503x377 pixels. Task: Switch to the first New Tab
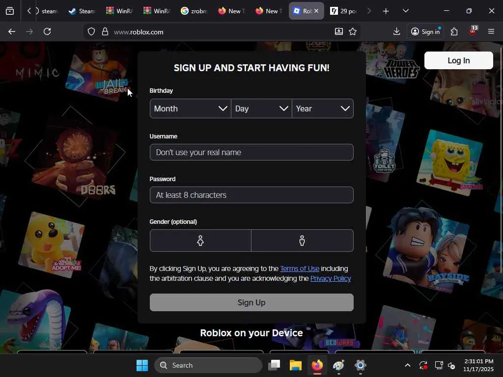pos(231,11)
